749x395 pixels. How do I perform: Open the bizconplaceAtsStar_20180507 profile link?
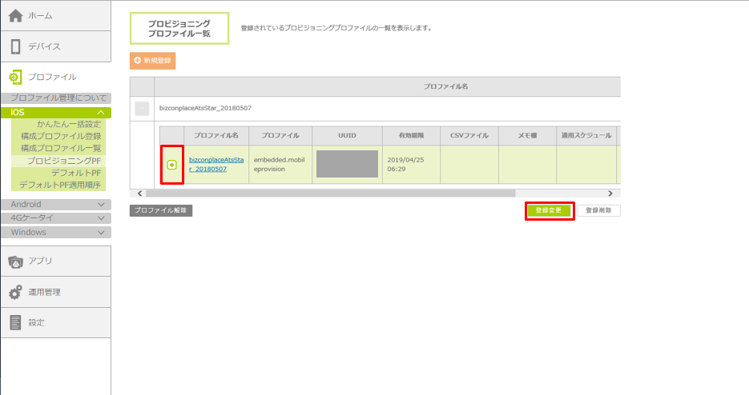click(x=215, y=165)
